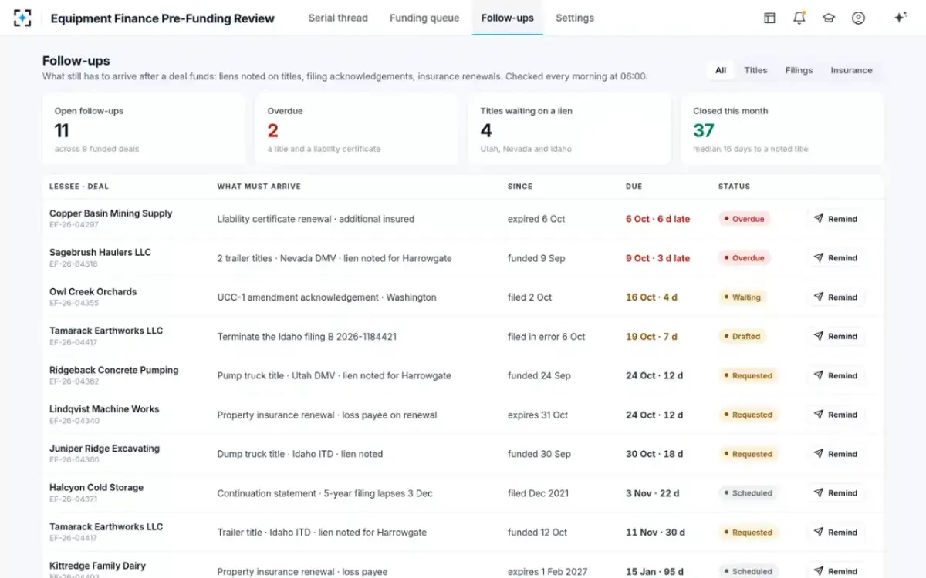Image resolution: width=926 pixels, height=578 pixels.
Task: Open Sagebrush Haulers LLC deal
Action: [100, 252]
